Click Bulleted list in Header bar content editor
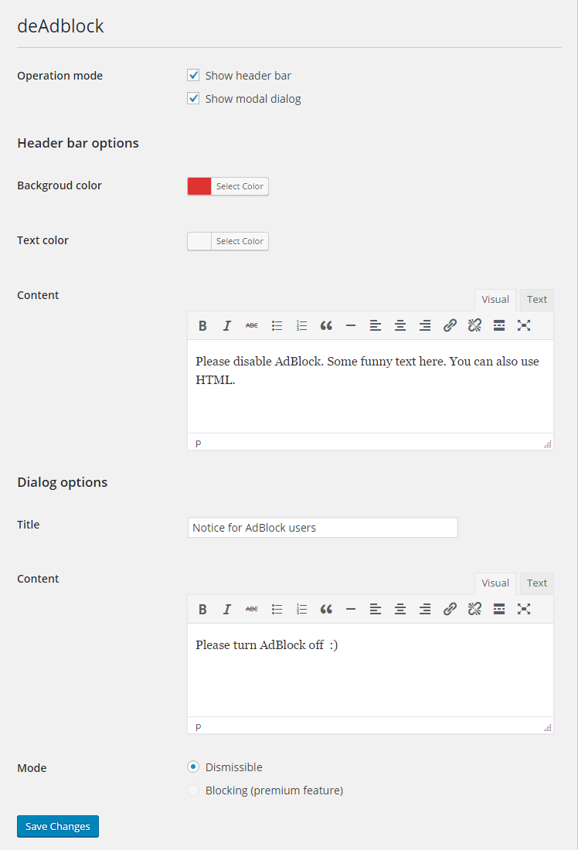 click(277, 326)
